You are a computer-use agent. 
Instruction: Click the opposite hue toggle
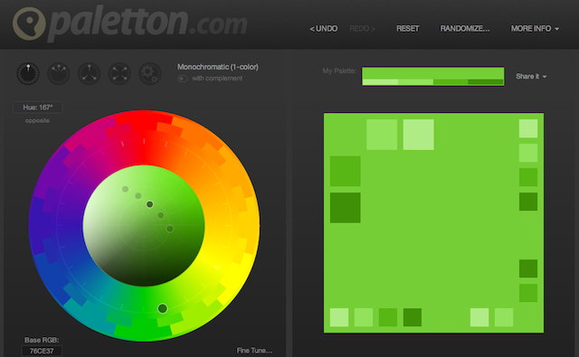37,120
